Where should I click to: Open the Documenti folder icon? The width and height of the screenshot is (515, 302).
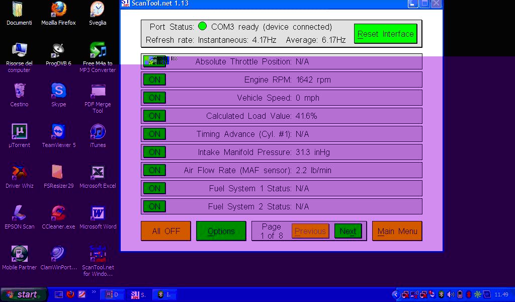19,14
